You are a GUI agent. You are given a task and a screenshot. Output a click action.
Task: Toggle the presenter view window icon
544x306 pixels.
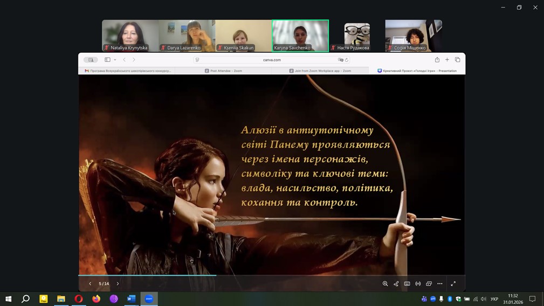point(429,283)
